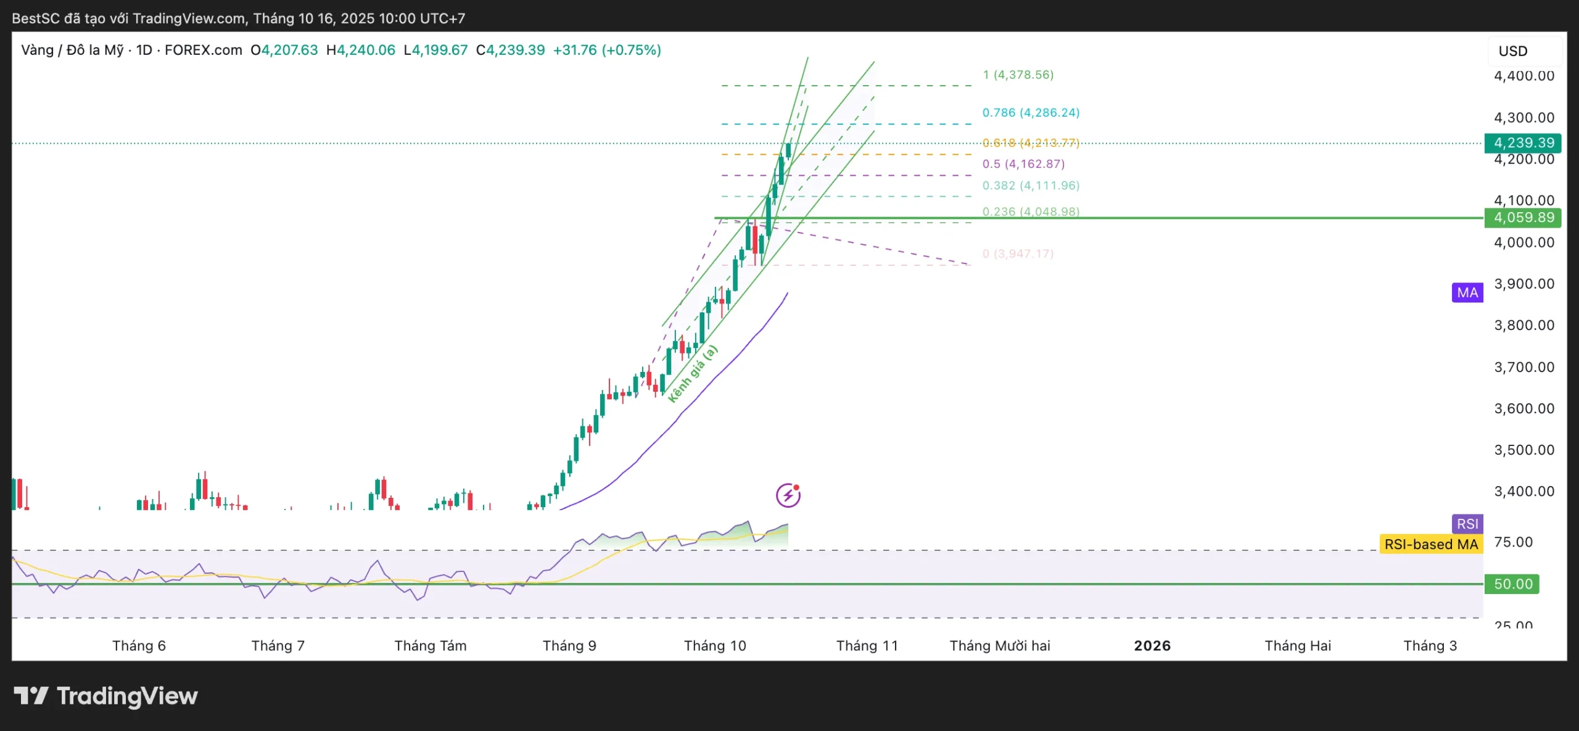Click the purple lightning bolt event icon
This screenshot has width=1579, height=731.
coord(788,495)
